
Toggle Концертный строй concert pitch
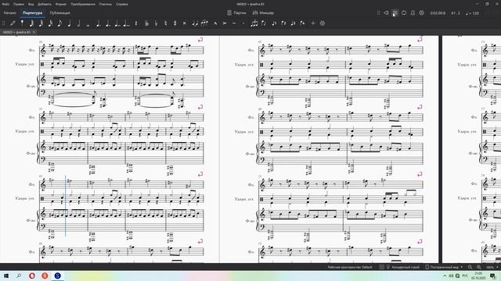coord(402,267)
